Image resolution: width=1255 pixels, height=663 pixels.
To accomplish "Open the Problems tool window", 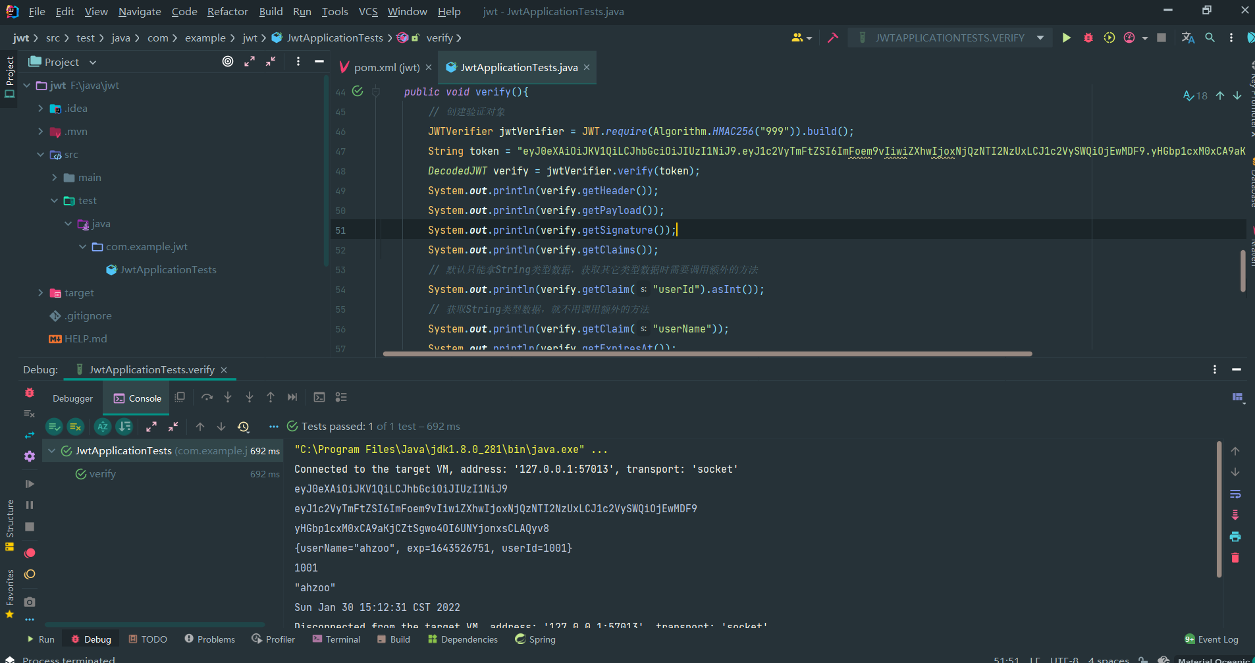I will point(209,639).
